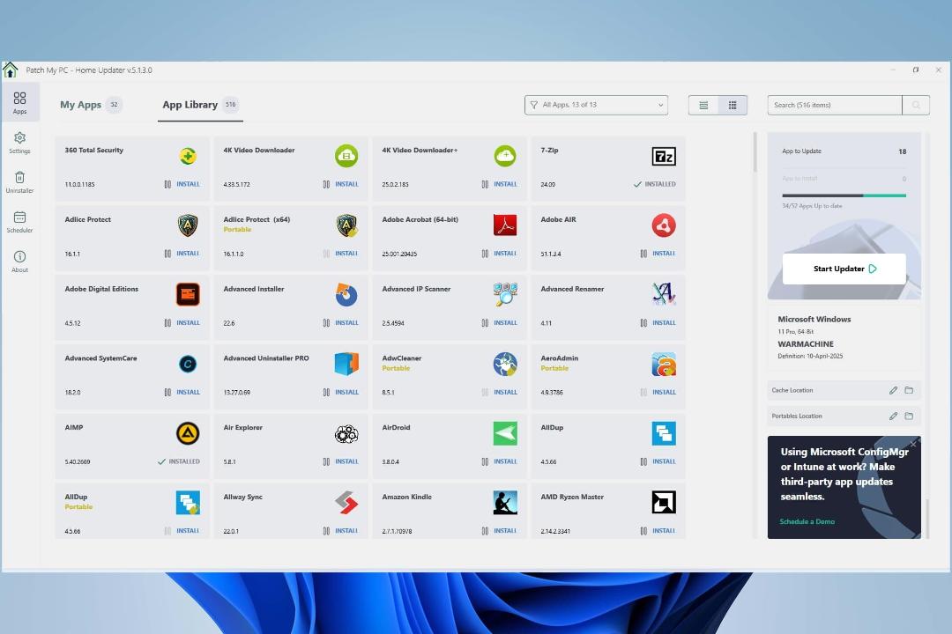Switch to grid view layout

(733, 105)
